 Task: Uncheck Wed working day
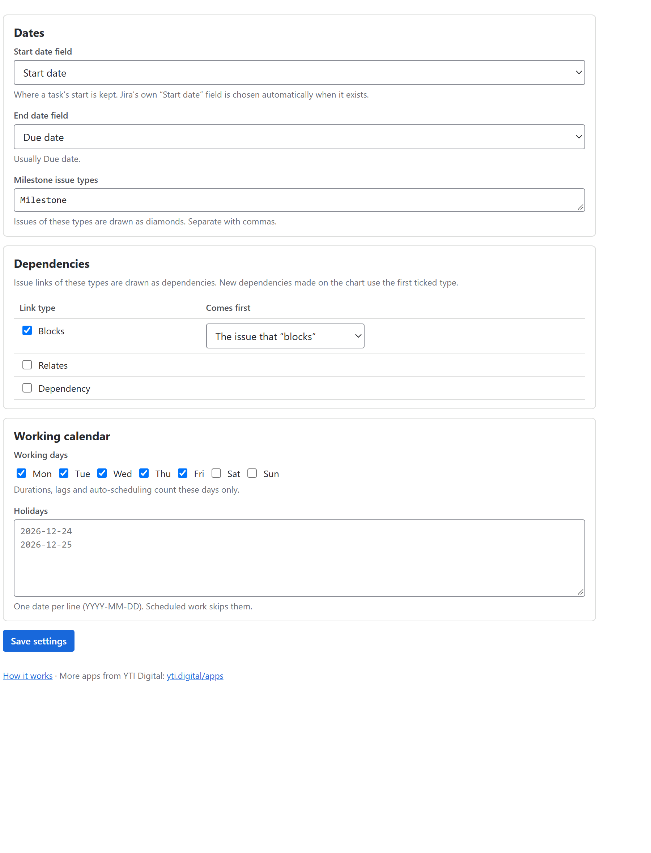[102, 473]
